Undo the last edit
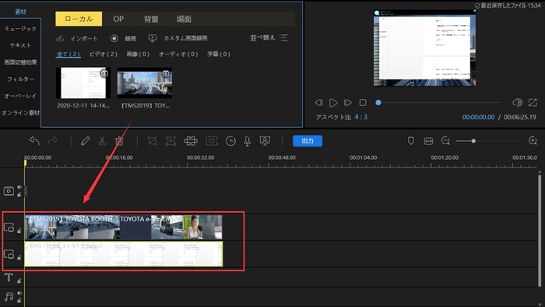This screenshot has height=307, width=545. [34, 141]
